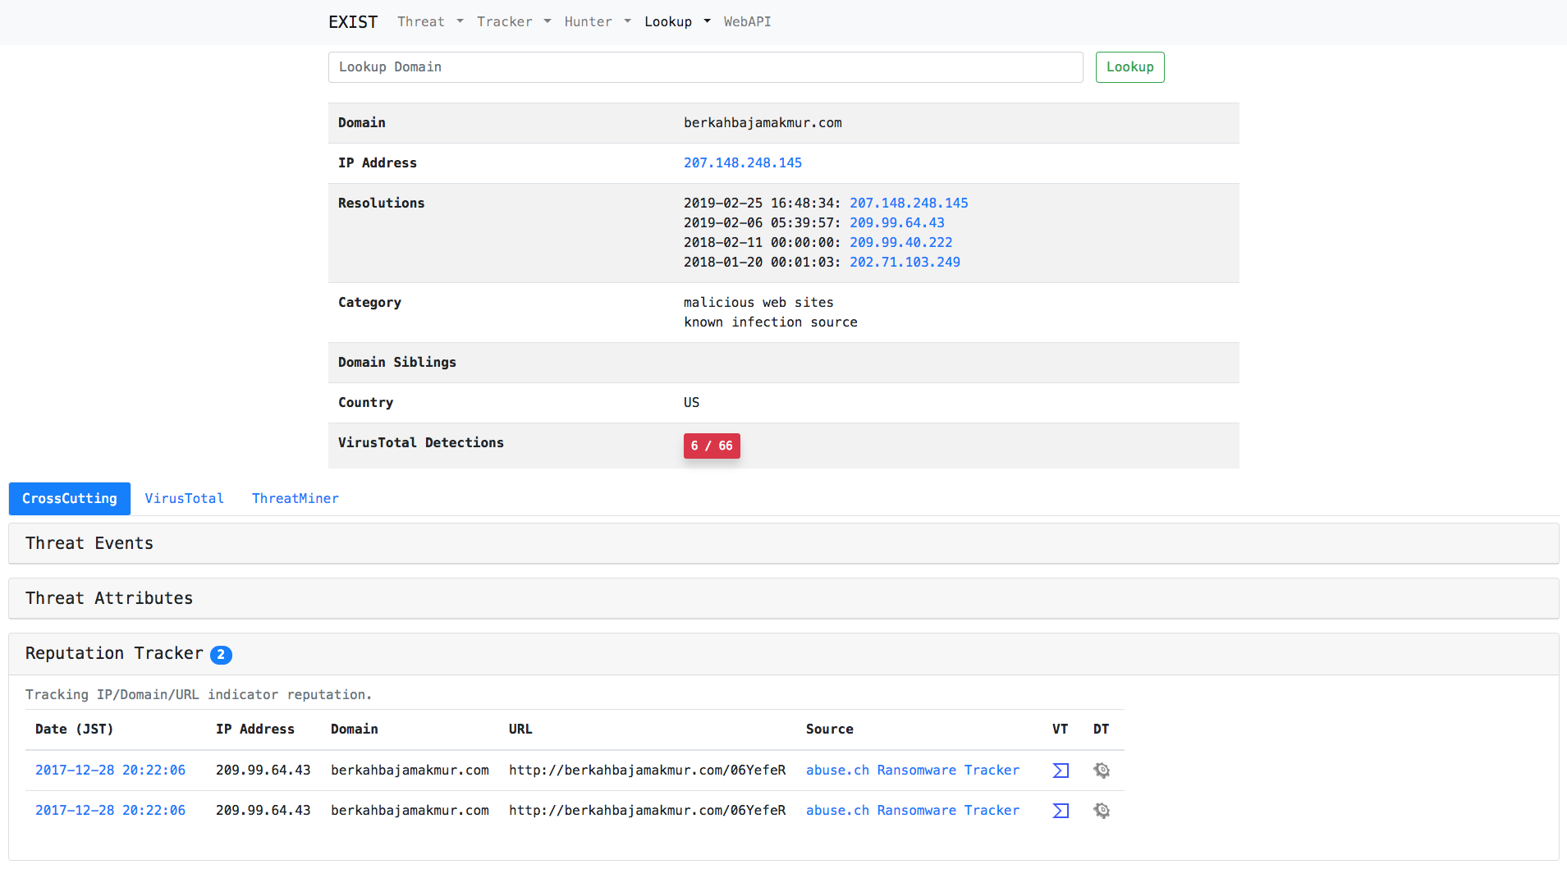This screenshot has height=869, width=1567.
Task: Switch to the ThreatMiner tab
Action: tap(295, 498)
